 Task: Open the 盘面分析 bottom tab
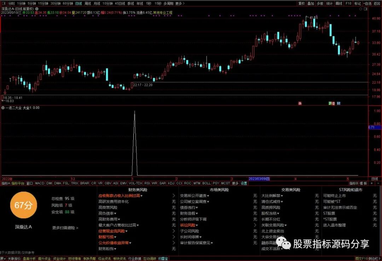pyautogui.click(x=29, y=259)
